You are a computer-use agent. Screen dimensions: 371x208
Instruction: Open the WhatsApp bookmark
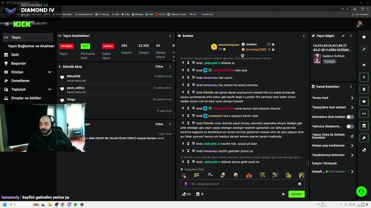[137, 14]
